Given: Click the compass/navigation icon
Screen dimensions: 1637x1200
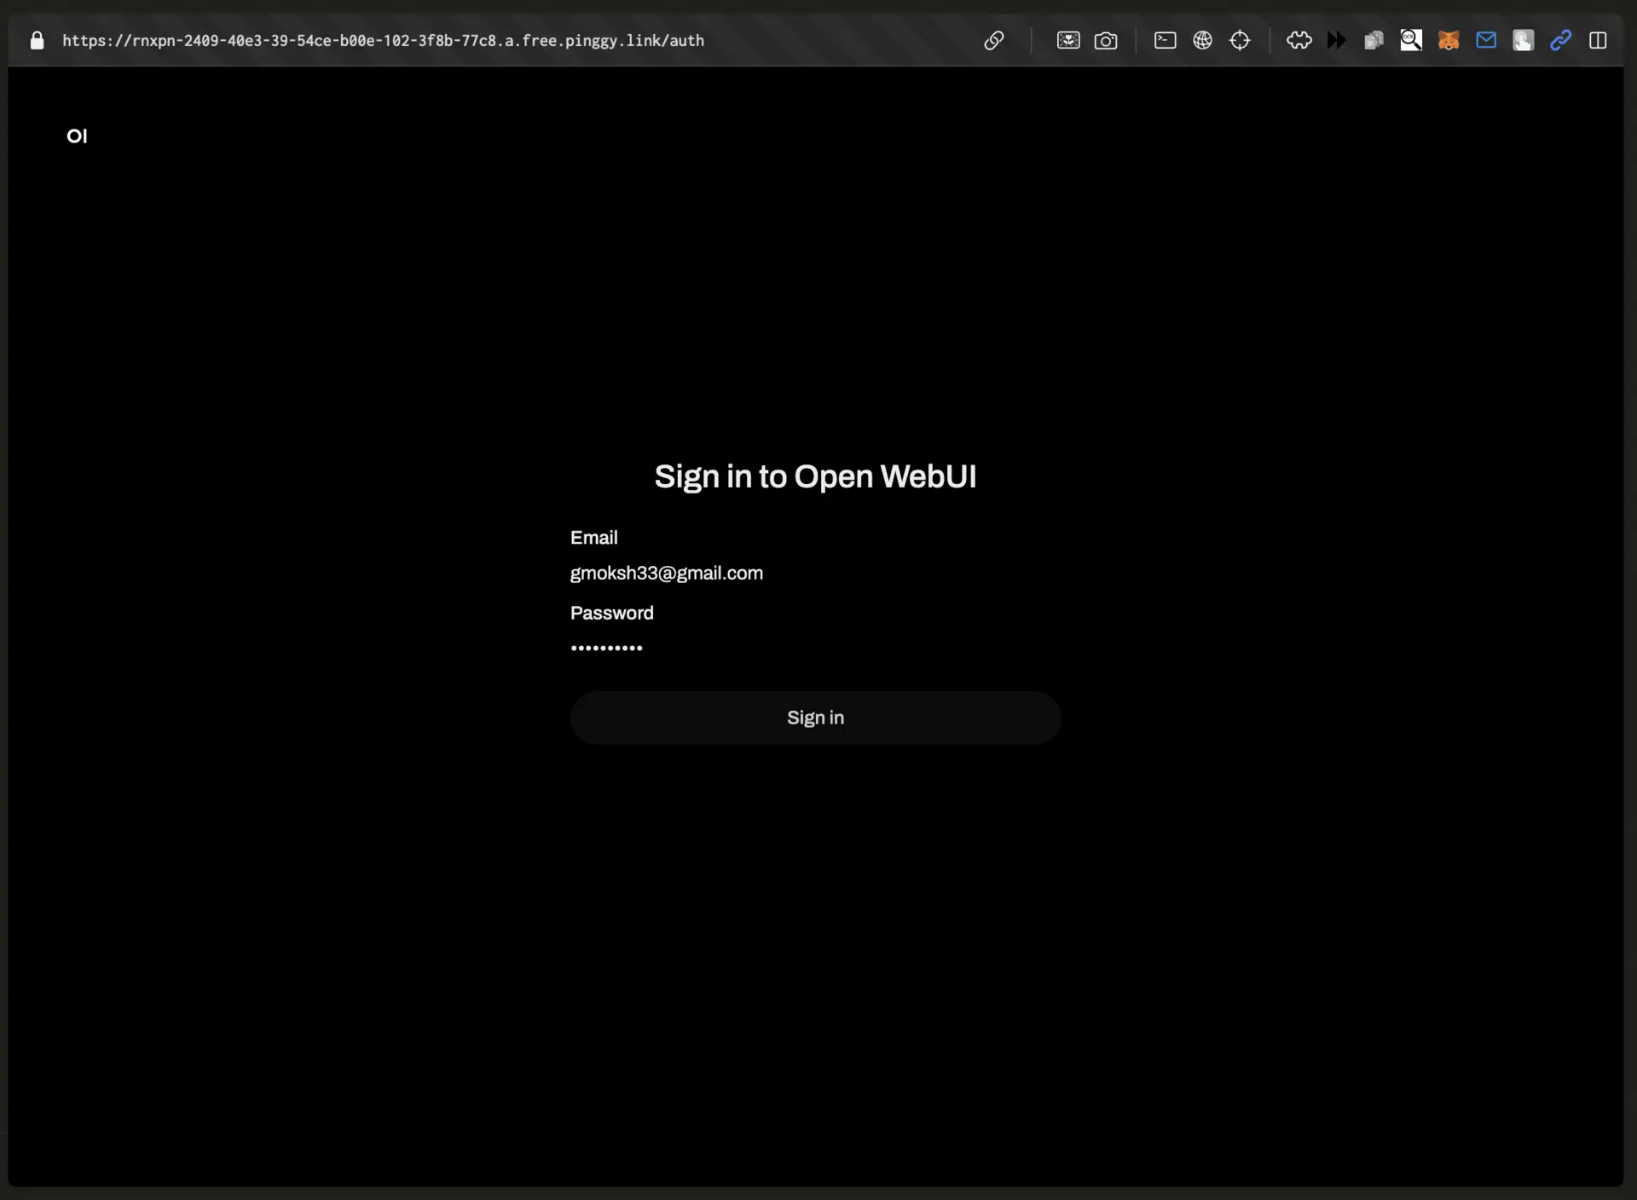Looking at the screenshot, I should point(1238,41).
